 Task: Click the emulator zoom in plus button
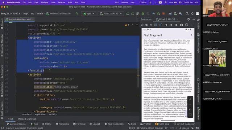pos(190,99)
